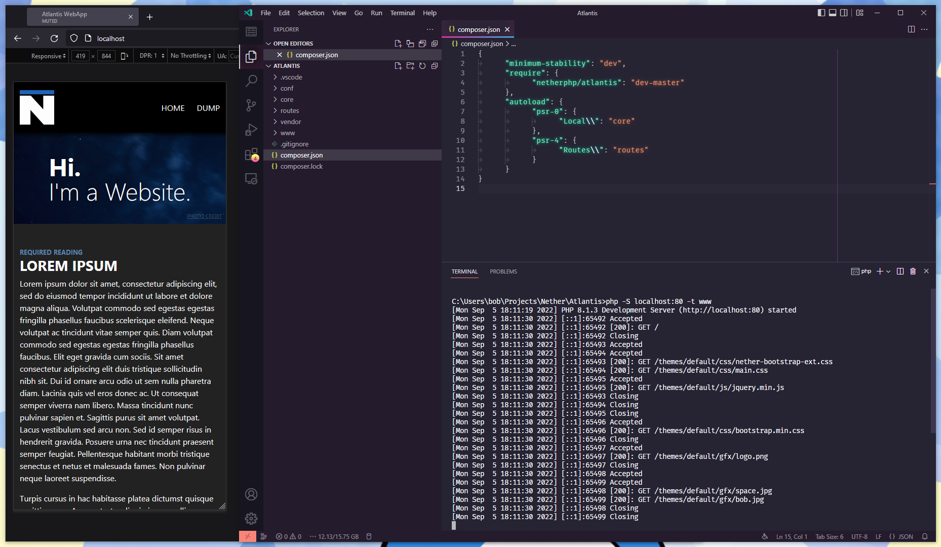Open the customize layout control
941x547 pixels.
[860, 13]
